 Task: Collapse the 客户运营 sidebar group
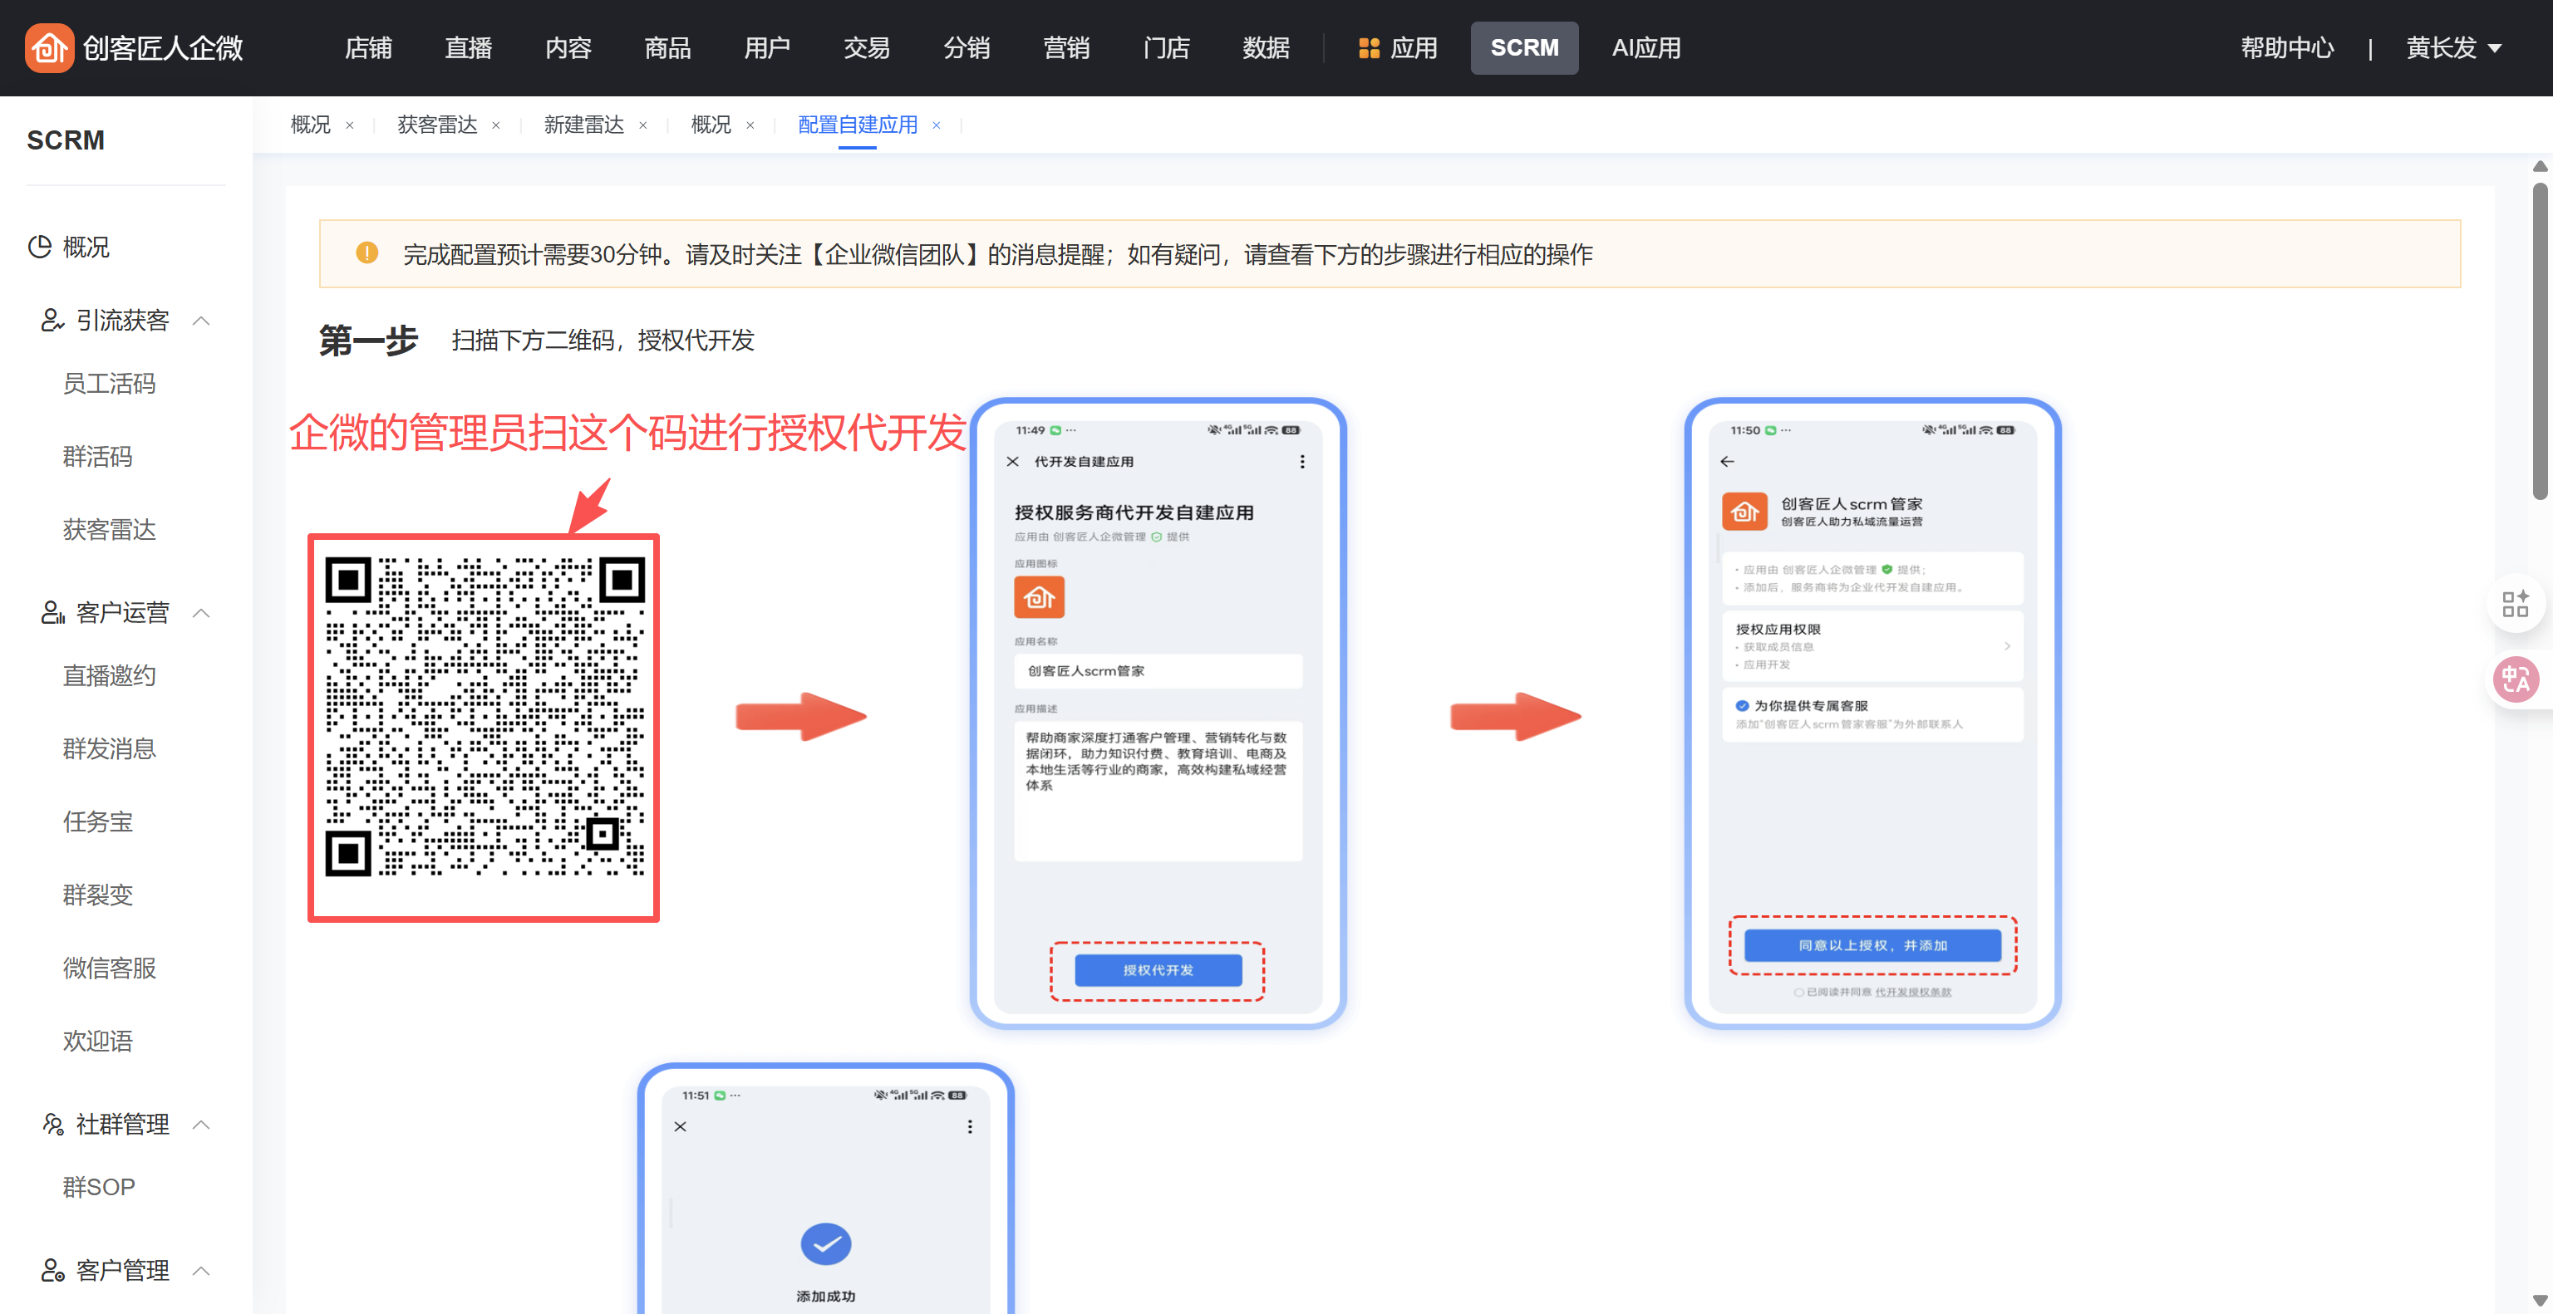201,613
